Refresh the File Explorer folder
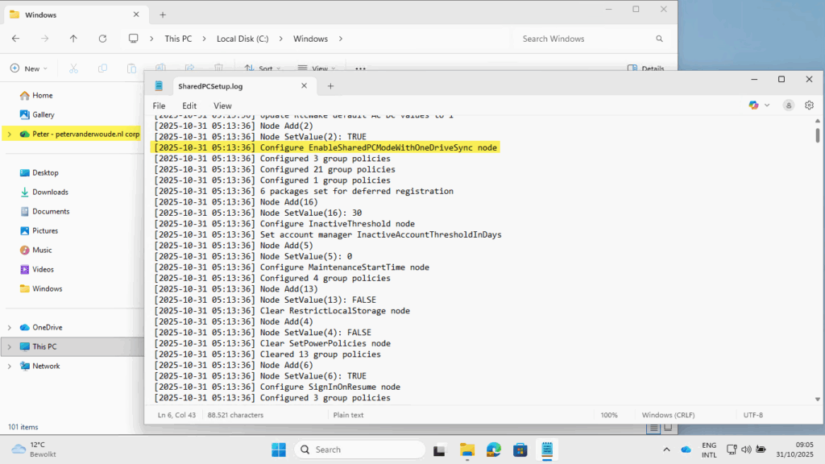The image size is (825, 464). coord(102,39)
